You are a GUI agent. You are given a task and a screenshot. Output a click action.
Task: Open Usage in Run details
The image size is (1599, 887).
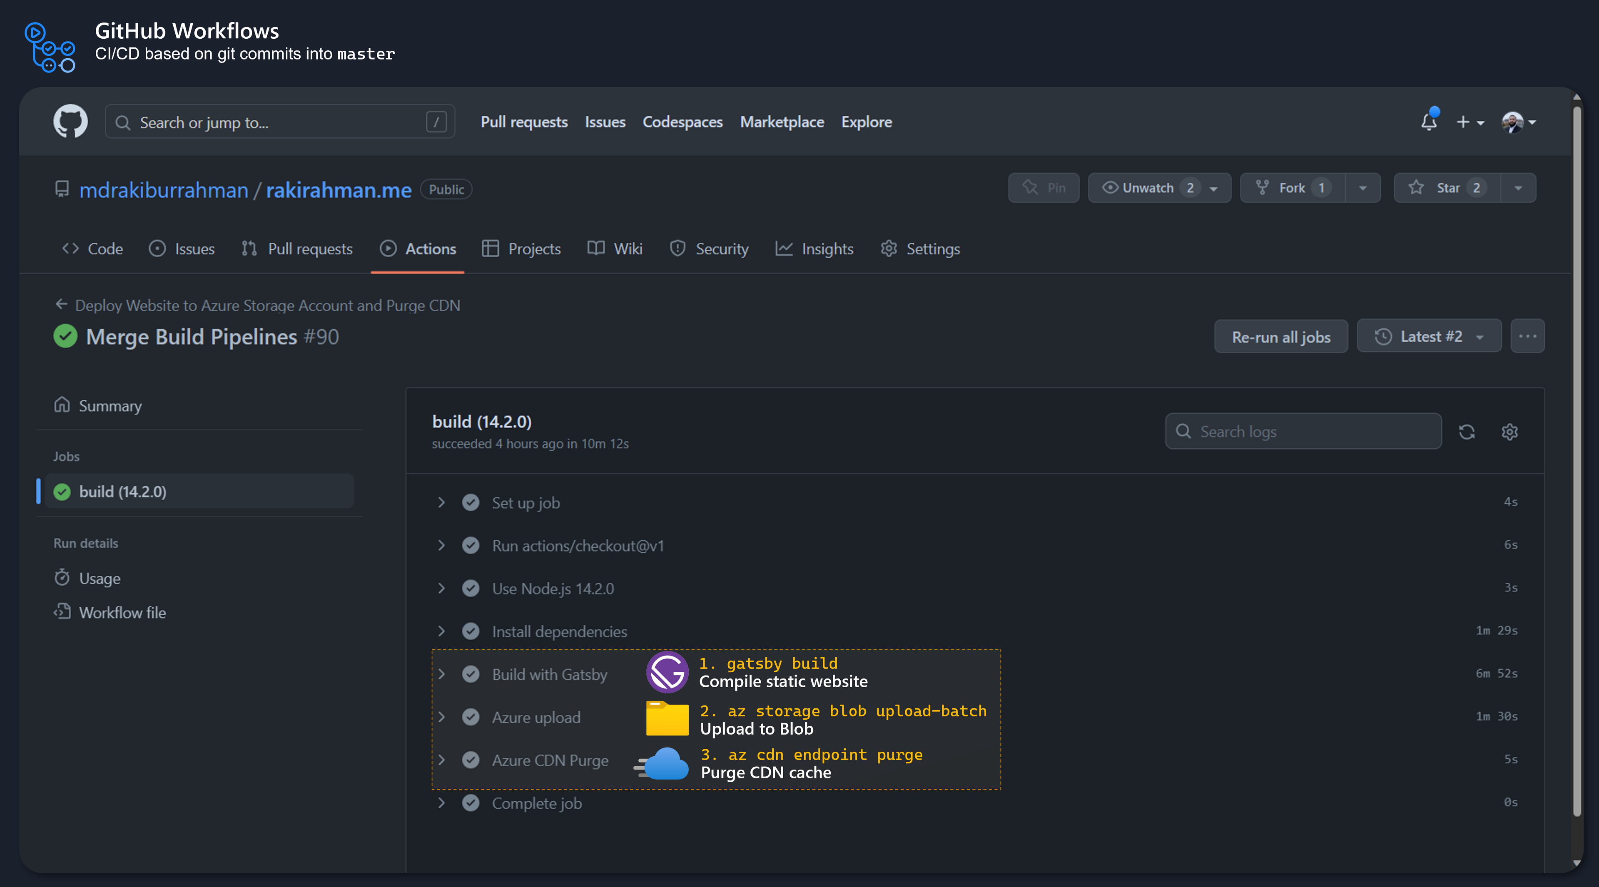coord(100,577)
